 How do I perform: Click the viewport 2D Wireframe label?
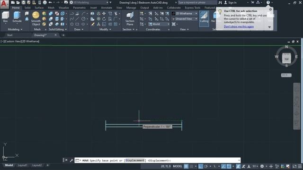click(30, 41)
